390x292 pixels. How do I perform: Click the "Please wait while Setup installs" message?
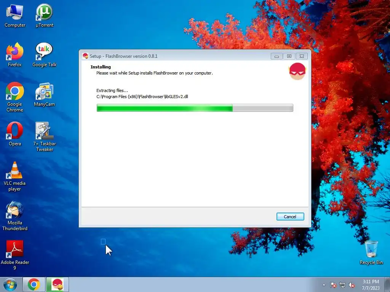(x=155, y=73)
